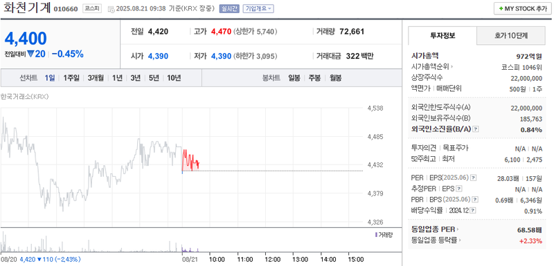Click the current price 4,400

click(26, 39)
